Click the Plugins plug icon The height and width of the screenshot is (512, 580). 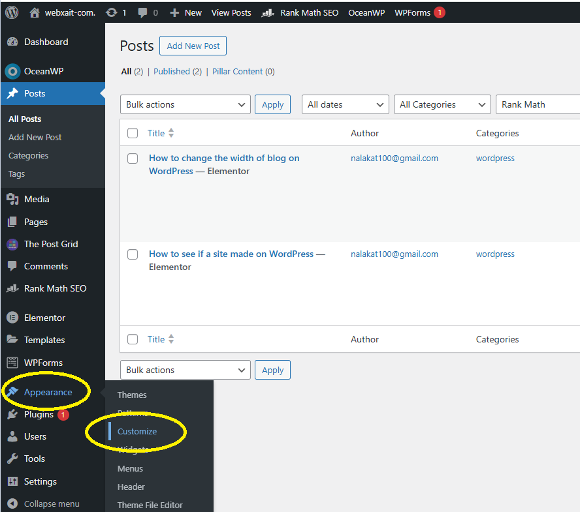coord(12,414)
